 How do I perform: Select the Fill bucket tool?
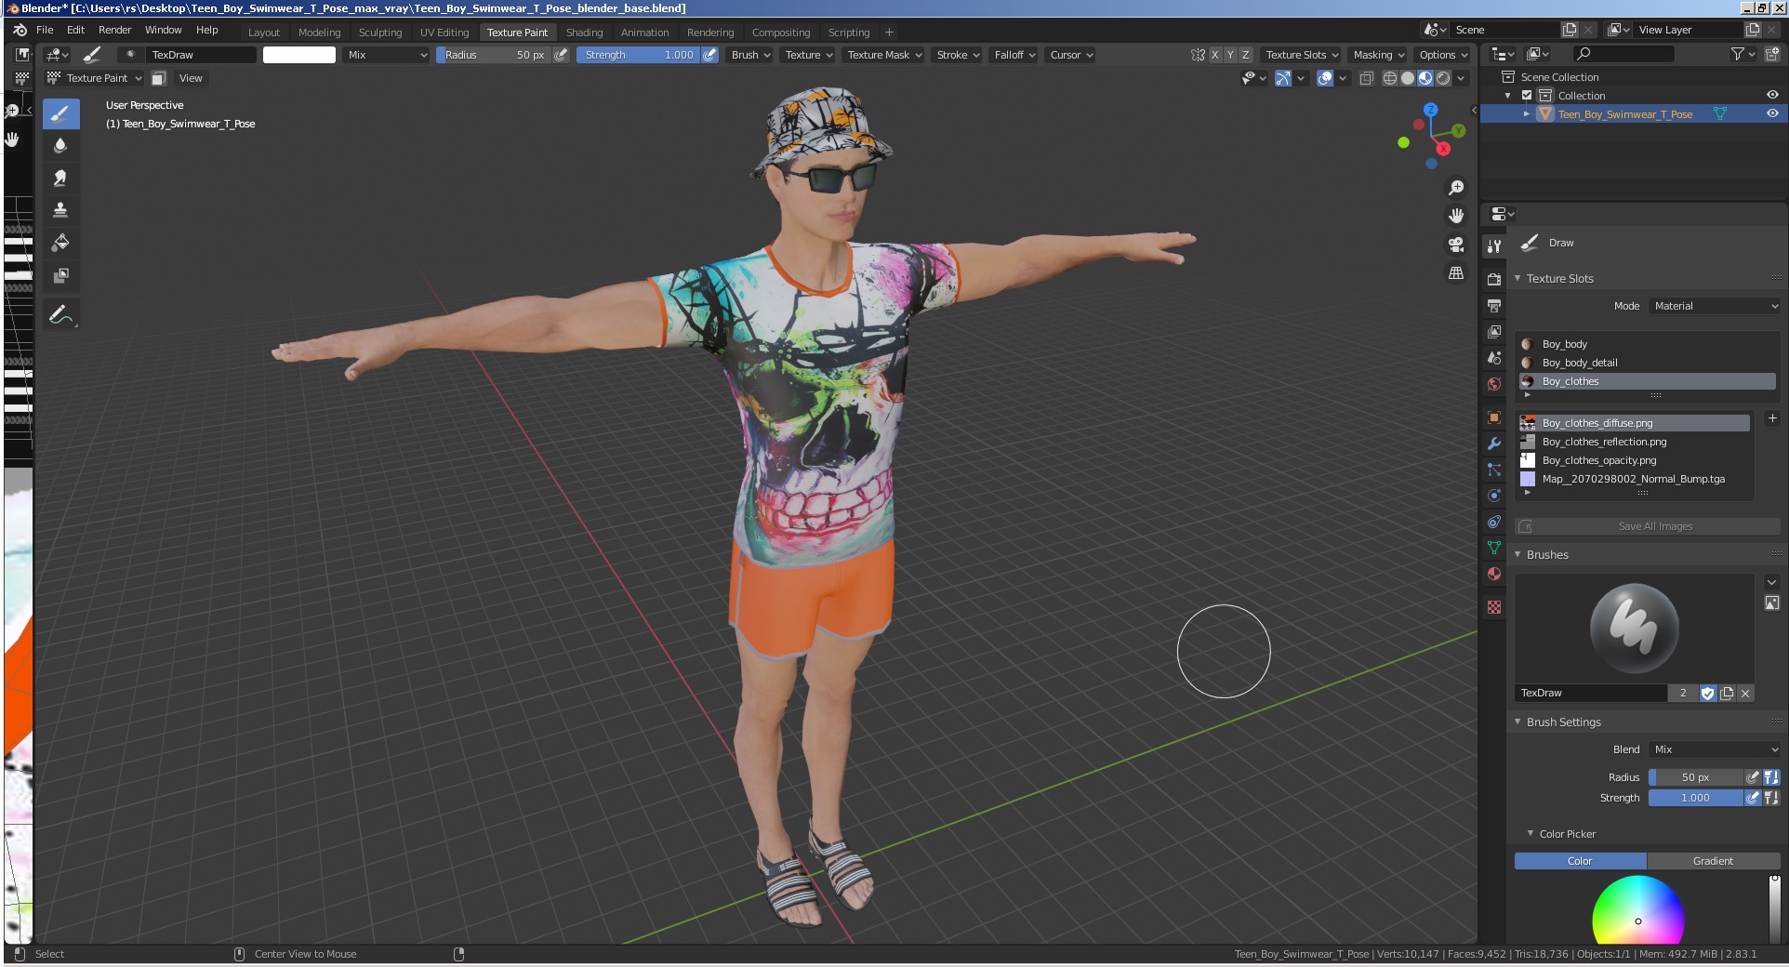(60, 243)
